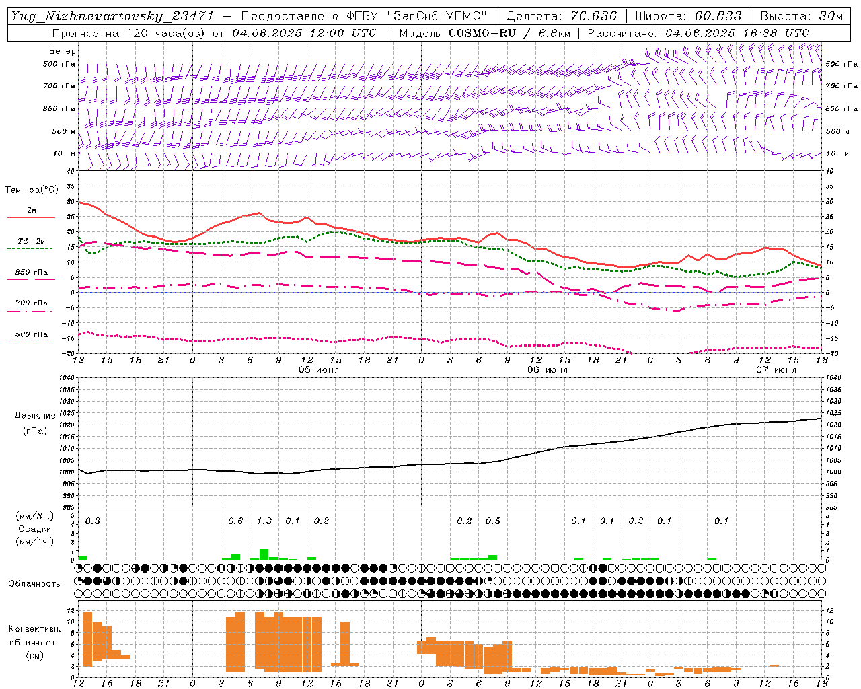The height and width of the screenshot is (689, 861).
Task: Click the Облачность row label
Action: (x=34, y=583)
